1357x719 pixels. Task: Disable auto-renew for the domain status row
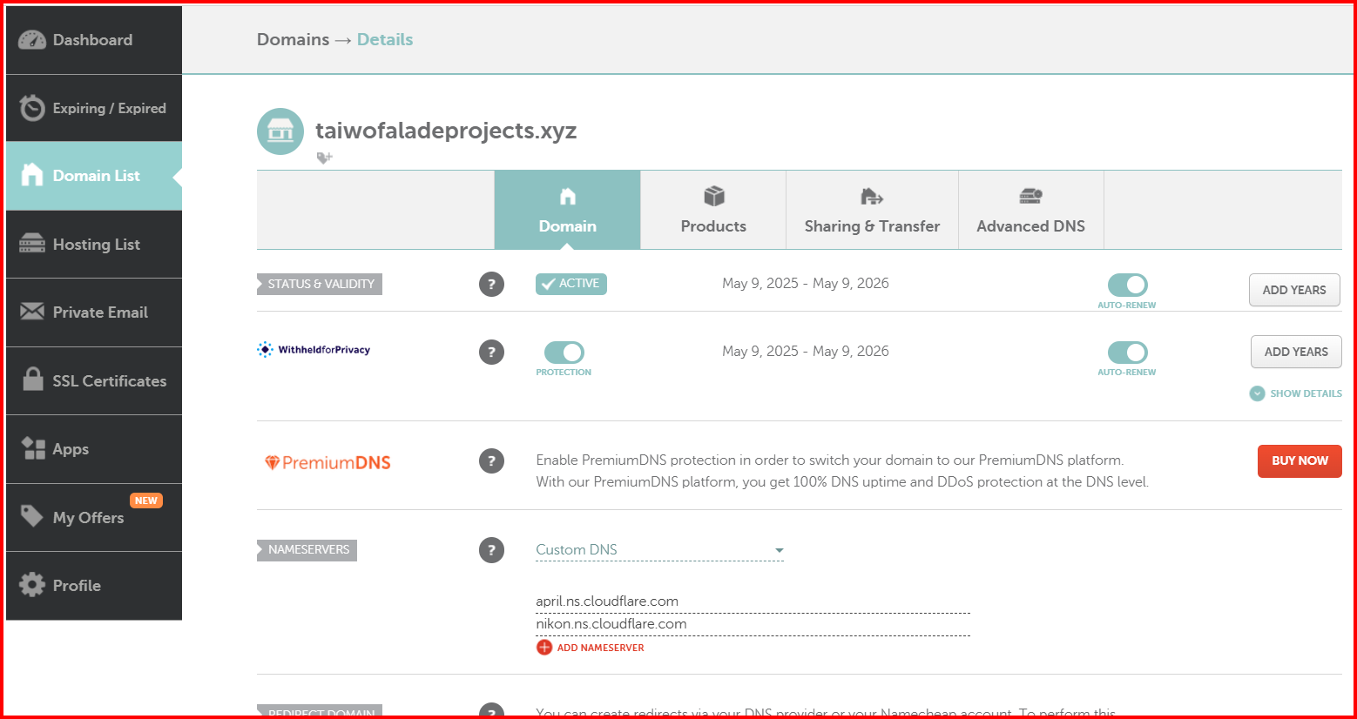coord(1127,285)
